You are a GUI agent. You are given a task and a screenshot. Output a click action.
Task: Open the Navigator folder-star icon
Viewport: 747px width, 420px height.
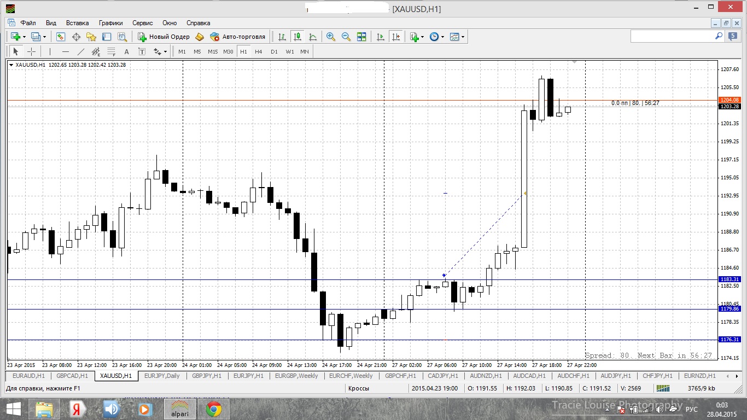tap(91, 37)
